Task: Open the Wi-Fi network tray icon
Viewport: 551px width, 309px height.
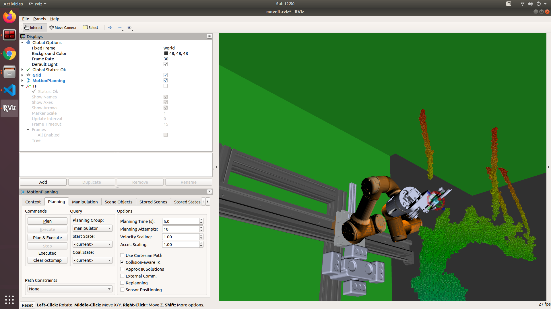Action: 522,4
